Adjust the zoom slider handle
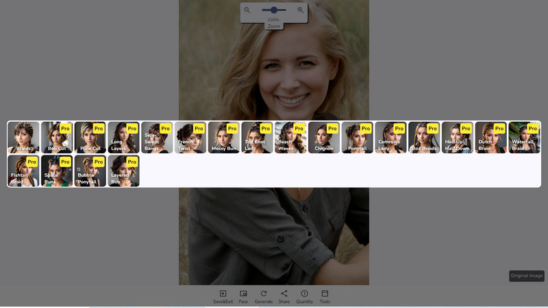The image size is (548, 308). click(x=274, y=10)
